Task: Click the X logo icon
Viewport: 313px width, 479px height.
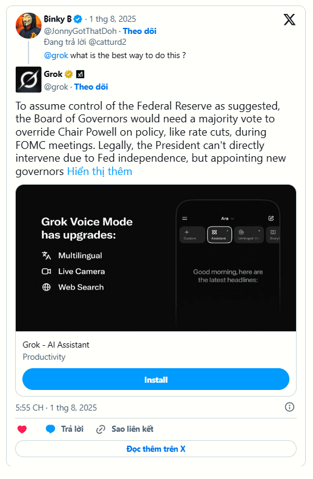Action: [289, 19]
